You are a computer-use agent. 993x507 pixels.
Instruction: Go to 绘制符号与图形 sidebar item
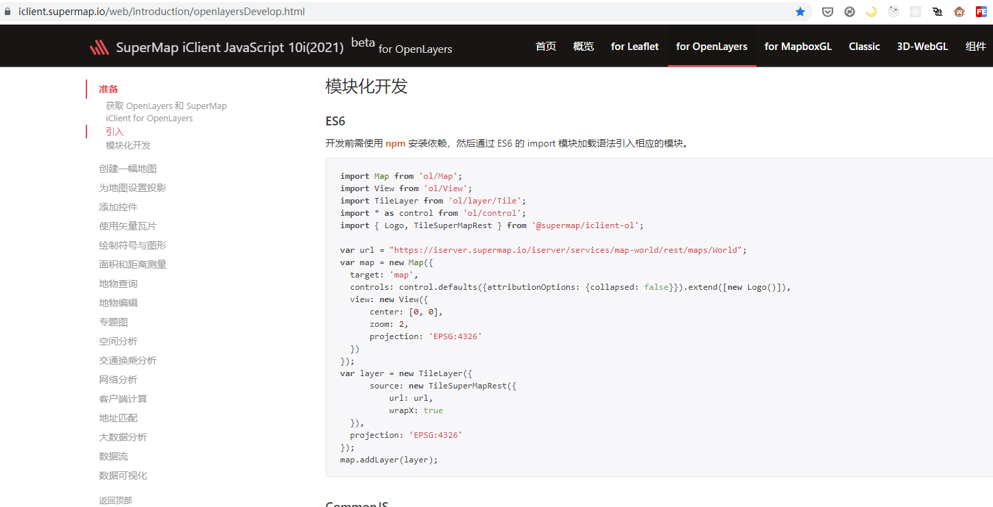[132, 245]
